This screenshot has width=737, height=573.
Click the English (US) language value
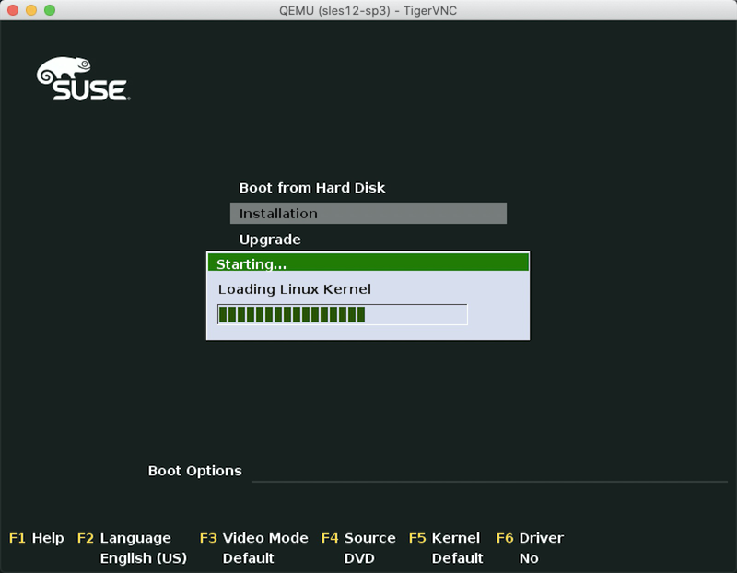[143, 558]
